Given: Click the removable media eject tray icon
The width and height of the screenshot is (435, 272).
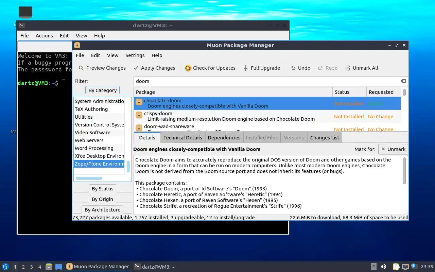Looking at the screenshot, I should (373, 267).
